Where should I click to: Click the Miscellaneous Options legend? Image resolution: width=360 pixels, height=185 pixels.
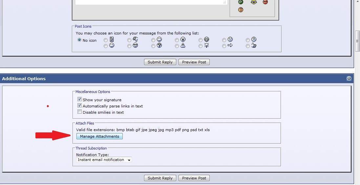93,92
